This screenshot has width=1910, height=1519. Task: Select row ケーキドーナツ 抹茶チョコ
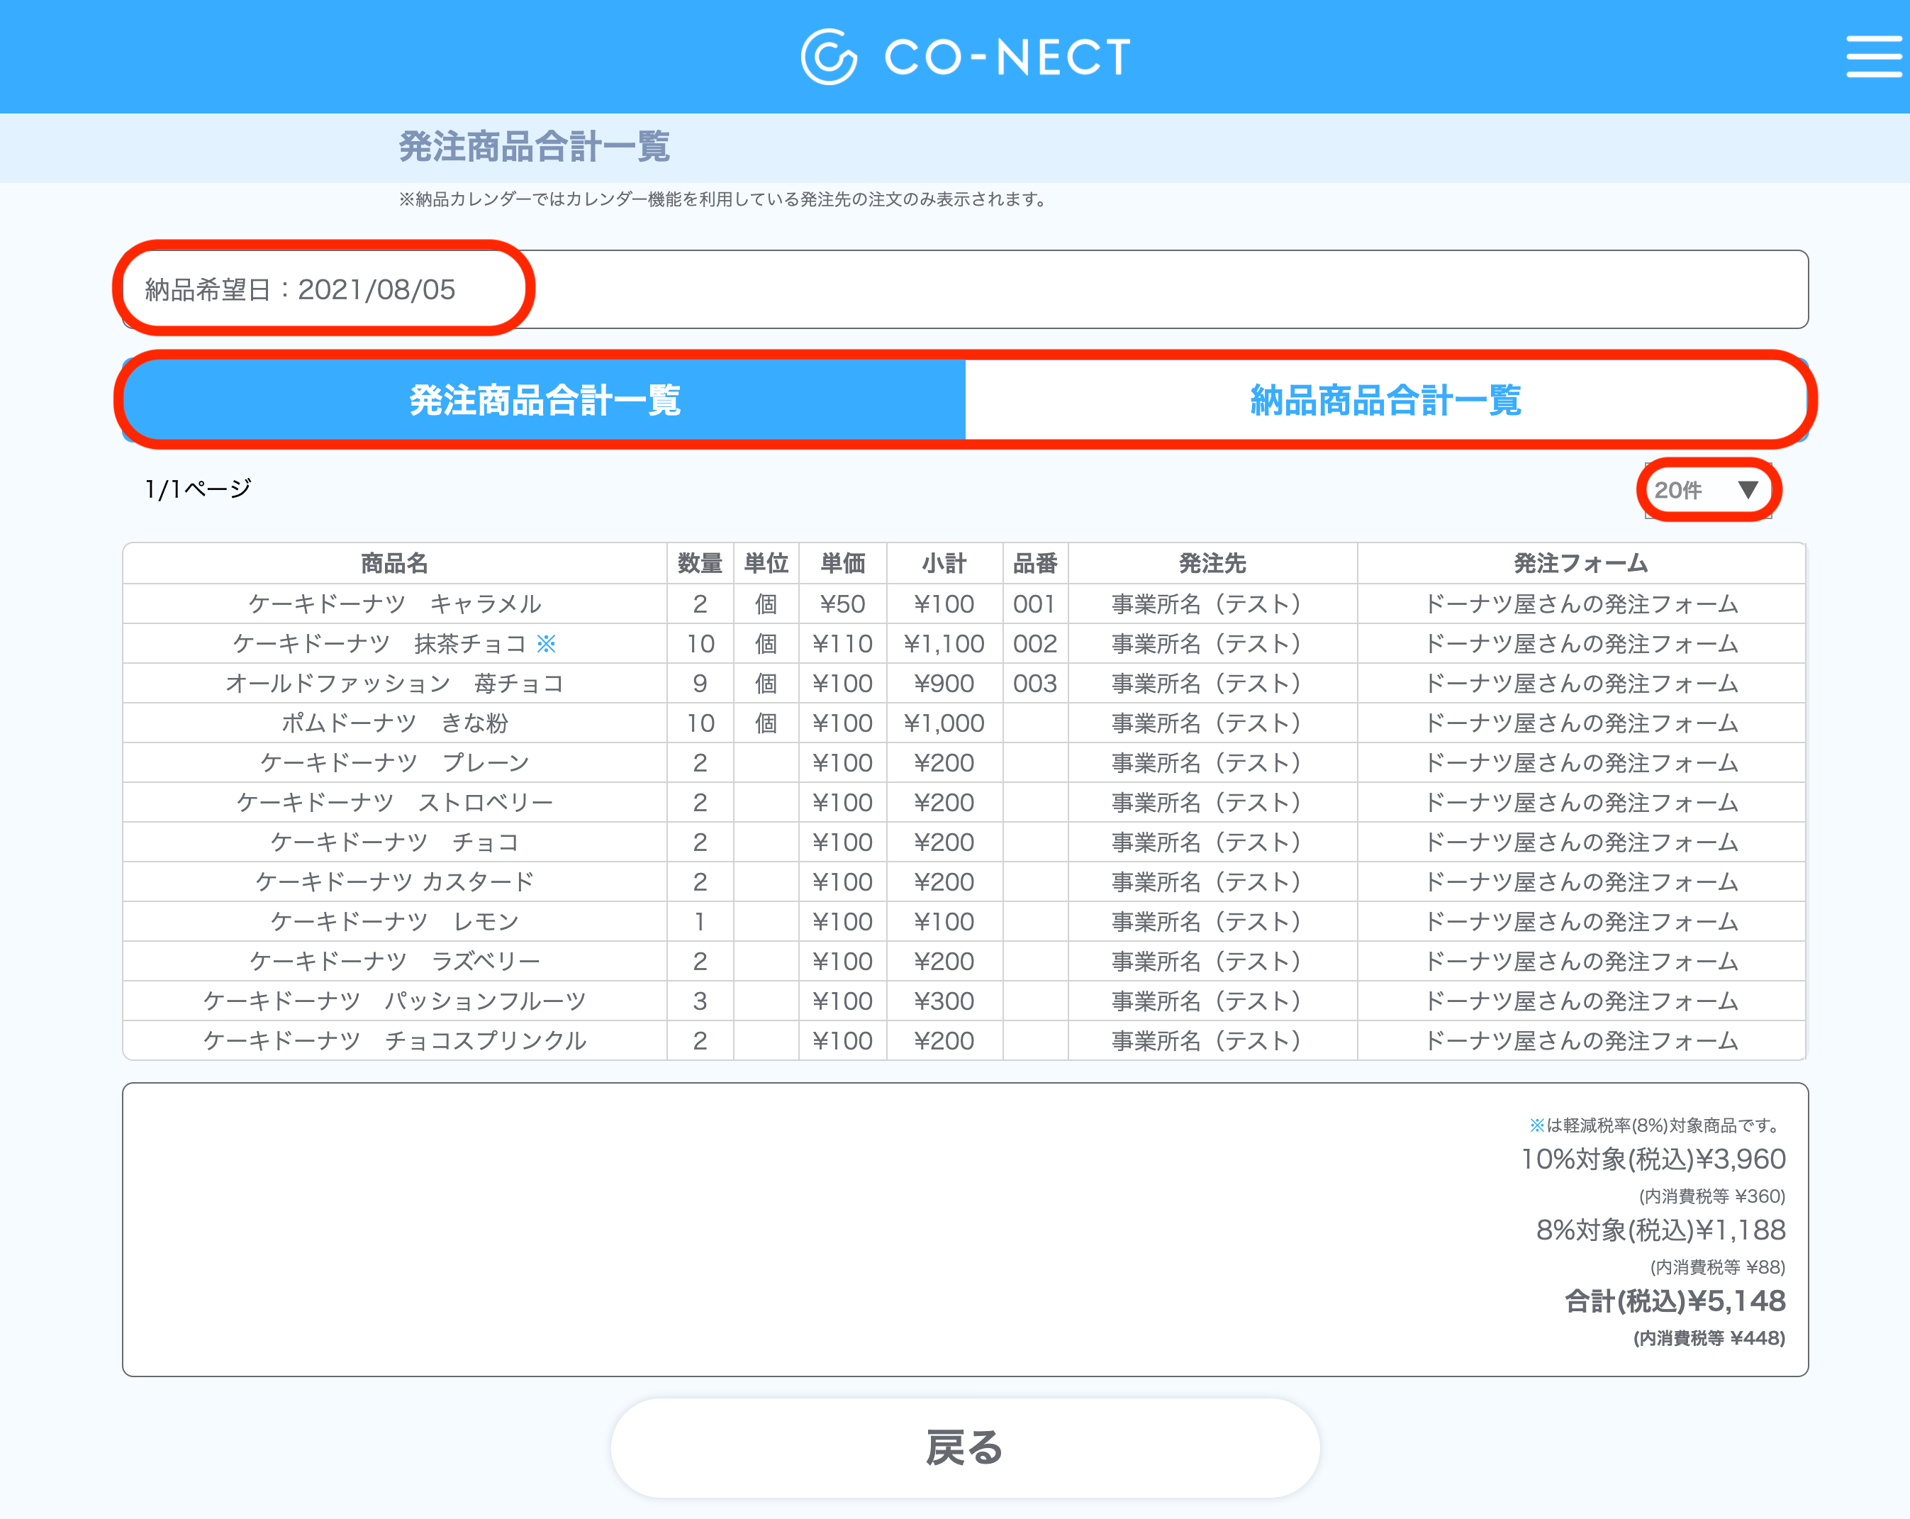tap(964, 643)
